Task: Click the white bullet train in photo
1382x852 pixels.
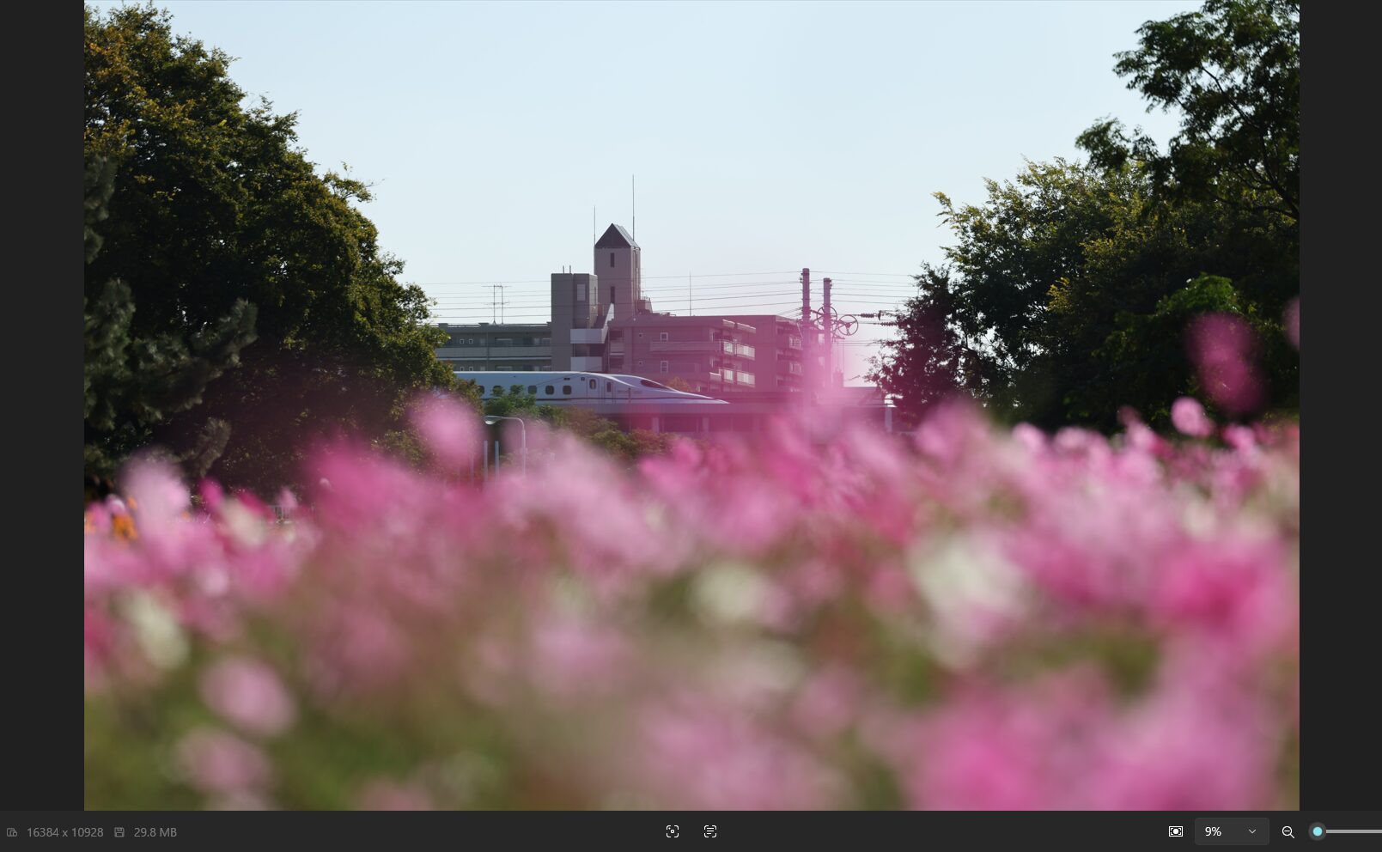Action: pyautogui.click(x=584, y=387)
